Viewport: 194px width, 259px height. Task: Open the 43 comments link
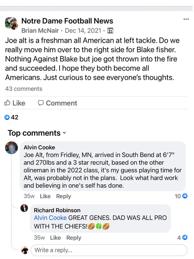(x=24, y=89)
